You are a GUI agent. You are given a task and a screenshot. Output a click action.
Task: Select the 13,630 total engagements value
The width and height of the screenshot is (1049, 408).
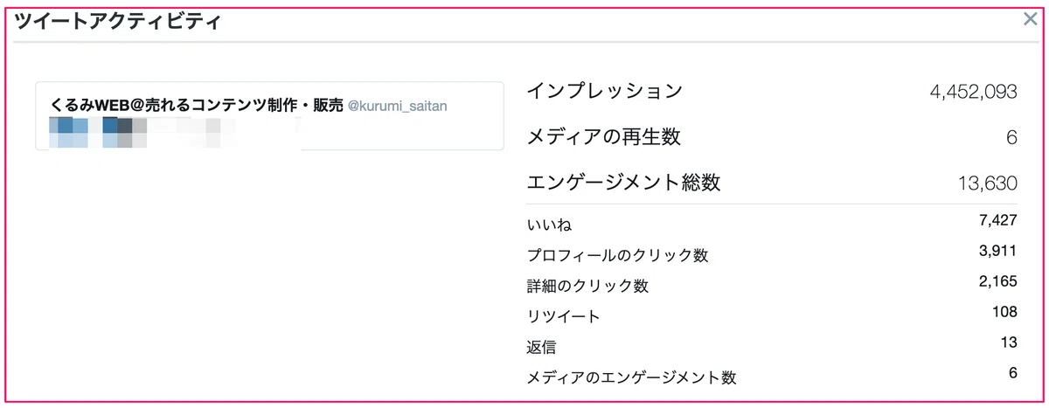(x=989, y=183)
